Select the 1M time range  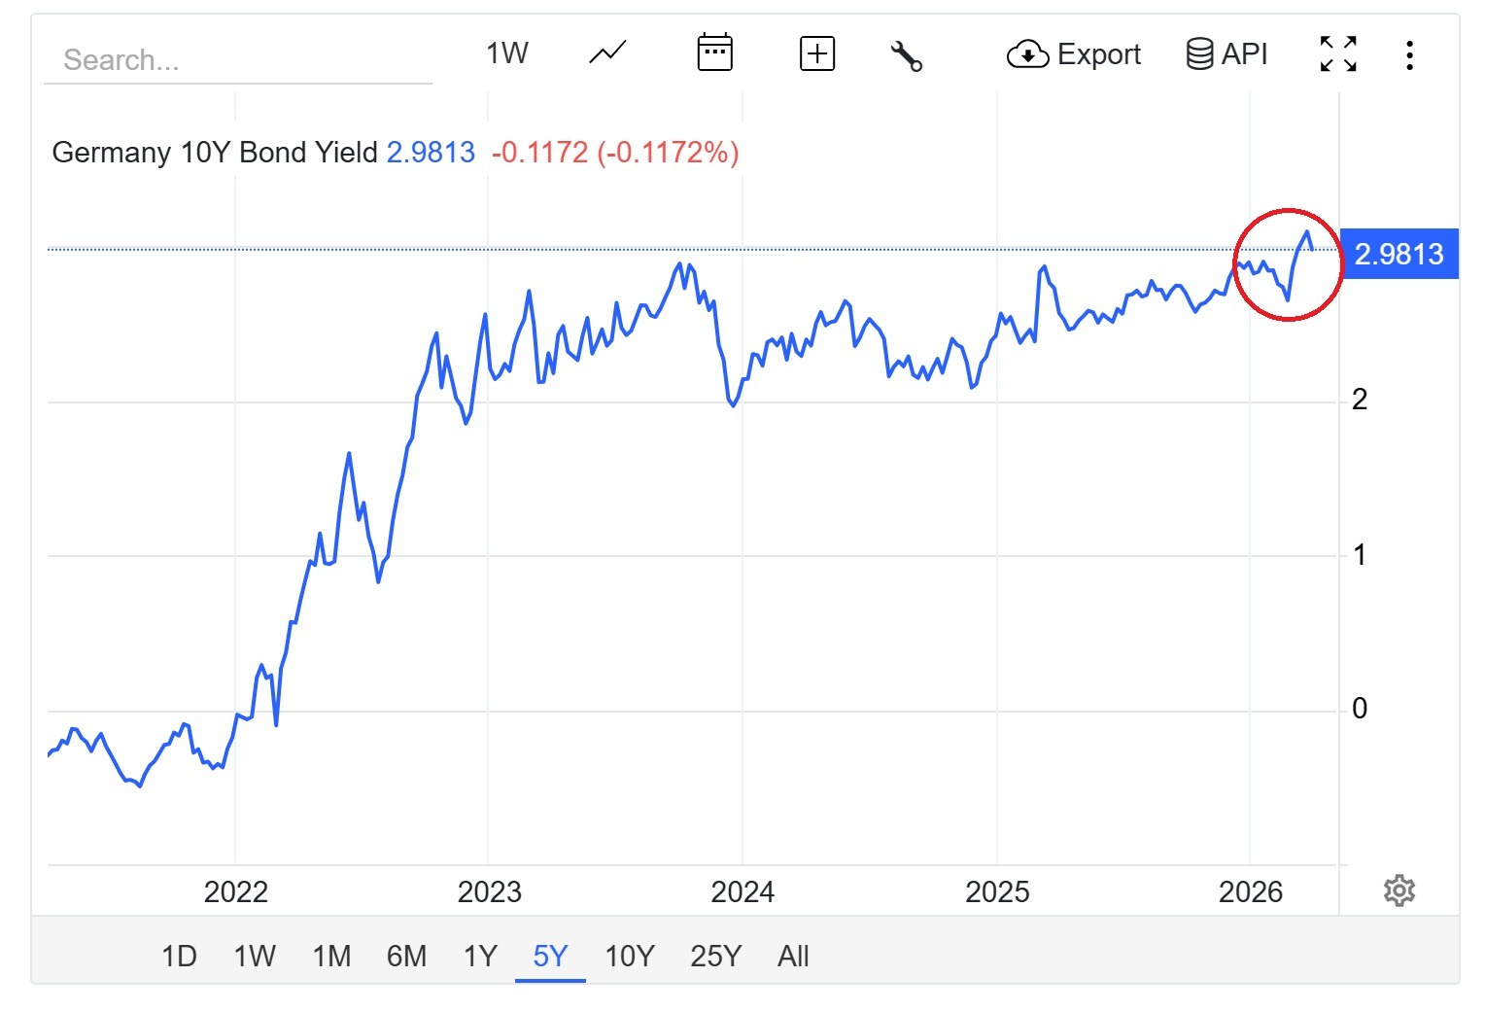tap(331, 957)
